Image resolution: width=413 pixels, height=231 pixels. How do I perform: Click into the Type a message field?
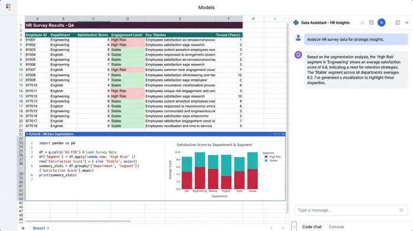pos(351,210)
